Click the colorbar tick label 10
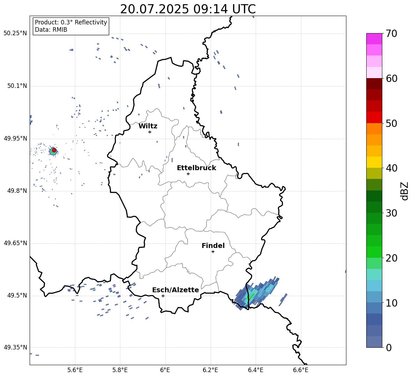 pyautogui.click(x=391, y=303)
